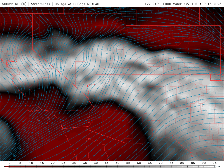This screenshot has width=224, height=168.
Task: Click the '25' value on color scale
Action: point(63,163)
